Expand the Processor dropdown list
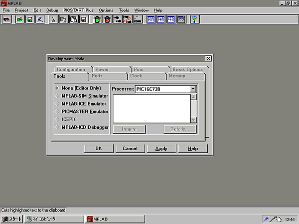This screenshot has height=224, width=299. (x=193, y=89)
